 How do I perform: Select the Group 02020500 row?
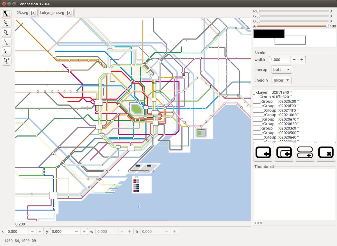(x=294, y=133)
